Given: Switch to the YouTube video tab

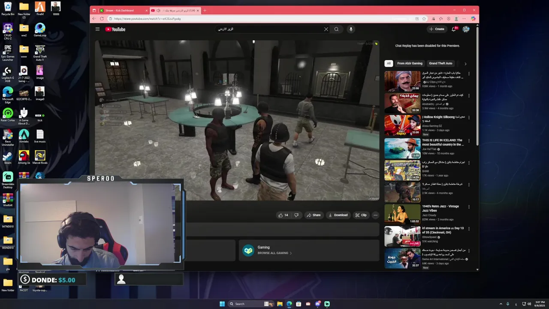Looking at the screenshot, I should point(175,10).
